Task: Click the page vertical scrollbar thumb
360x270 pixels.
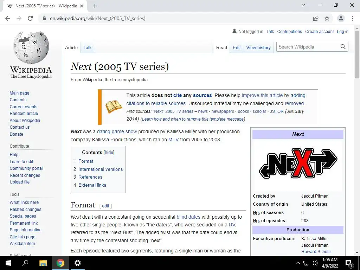Action: (x=357, y=54)
